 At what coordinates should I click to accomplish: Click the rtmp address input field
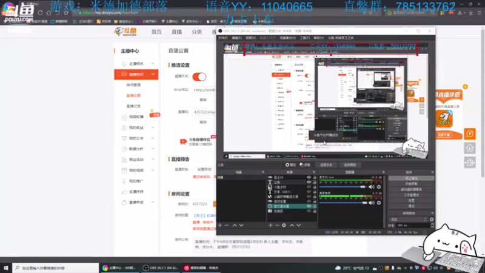pyautogui.click(x=204, y=90)
